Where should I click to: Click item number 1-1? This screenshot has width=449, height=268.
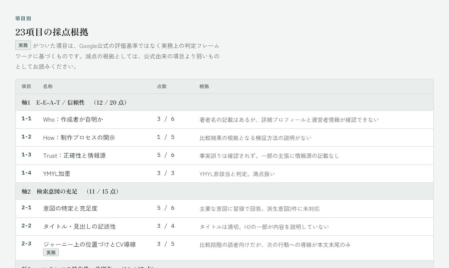26,119
